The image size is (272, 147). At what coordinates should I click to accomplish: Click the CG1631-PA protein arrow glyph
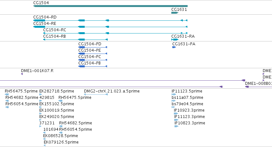pyautogui.click(x=174, y=47)
